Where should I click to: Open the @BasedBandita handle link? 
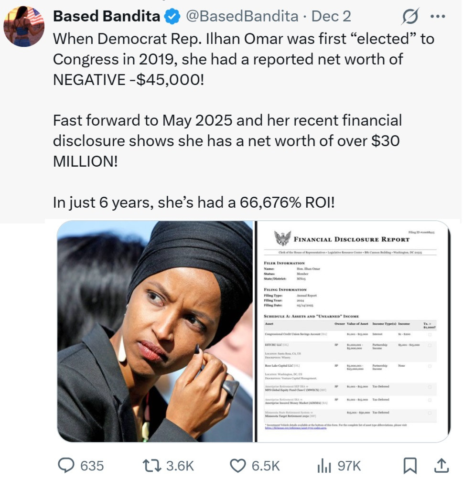click(241, 17)
